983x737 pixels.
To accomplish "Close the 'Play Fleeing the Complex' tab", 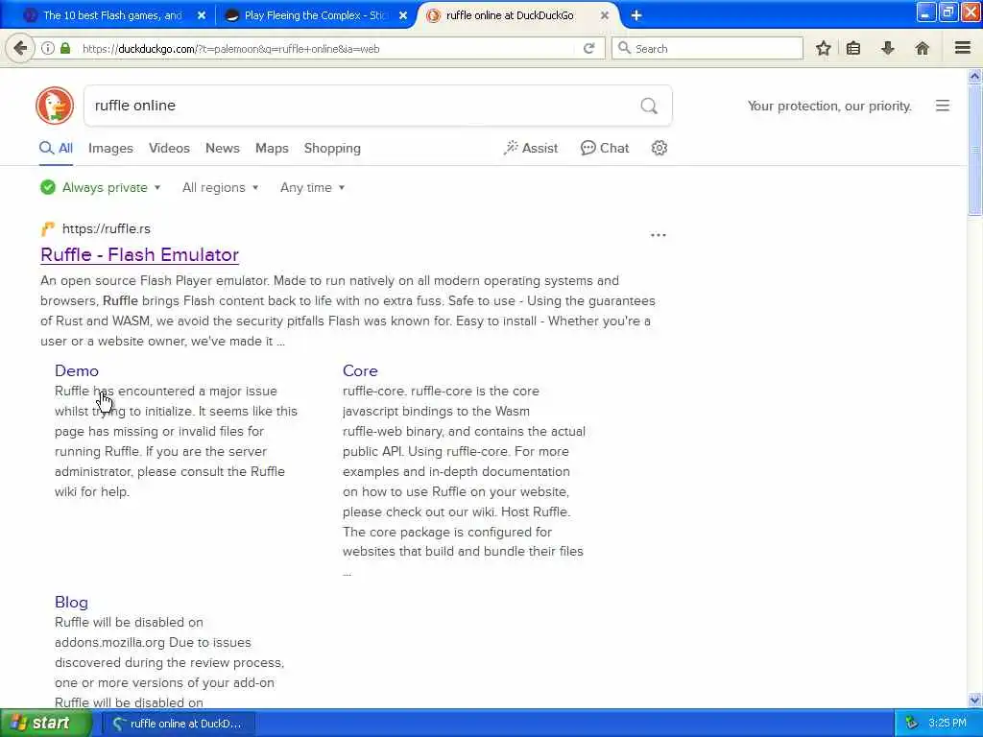I will (x=403, y=15).
